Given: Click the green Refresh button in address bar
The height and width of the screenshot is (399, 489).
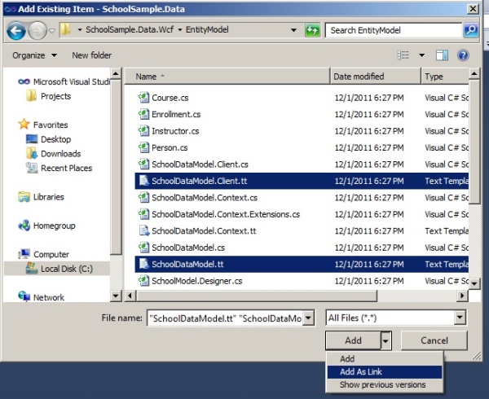Looking at the screenshot, I should coord(312,30).
